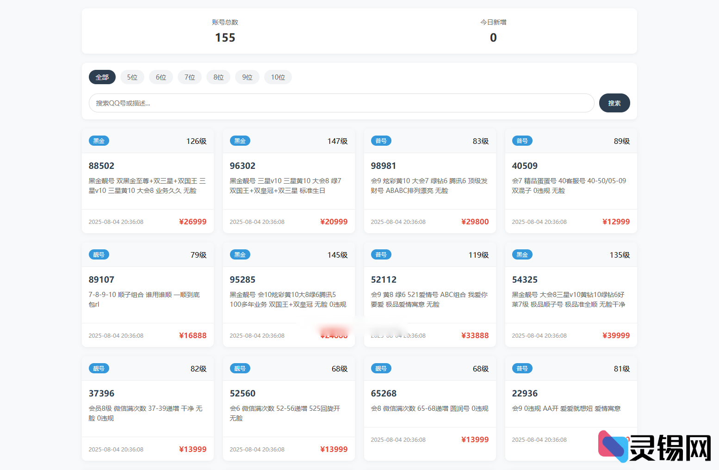
Task: Select the 9位 filter pill
Action: point(247,77)
